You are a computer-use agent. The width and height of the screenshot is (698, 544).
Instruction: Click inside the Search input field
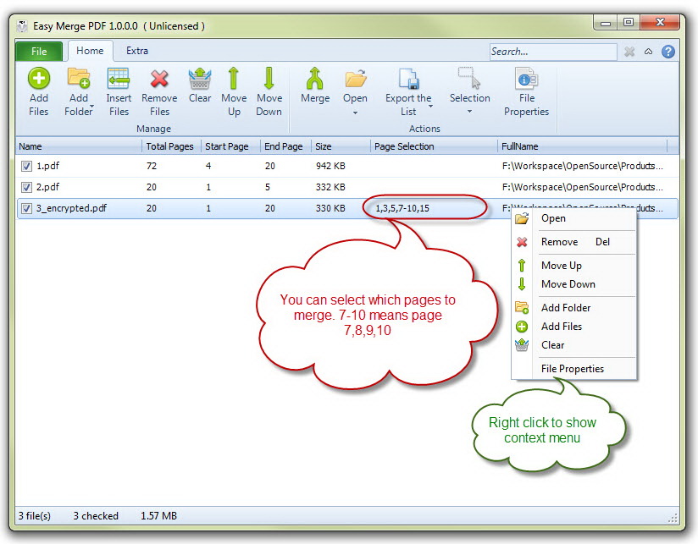(552, 52)
